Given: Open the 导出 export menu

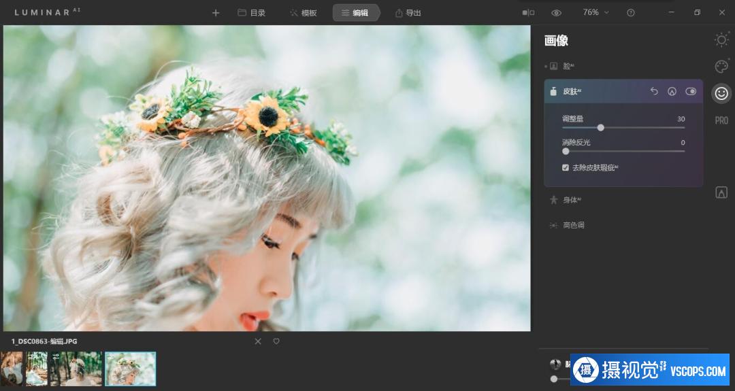Looking at the screenshot, I should click(408, 13).
